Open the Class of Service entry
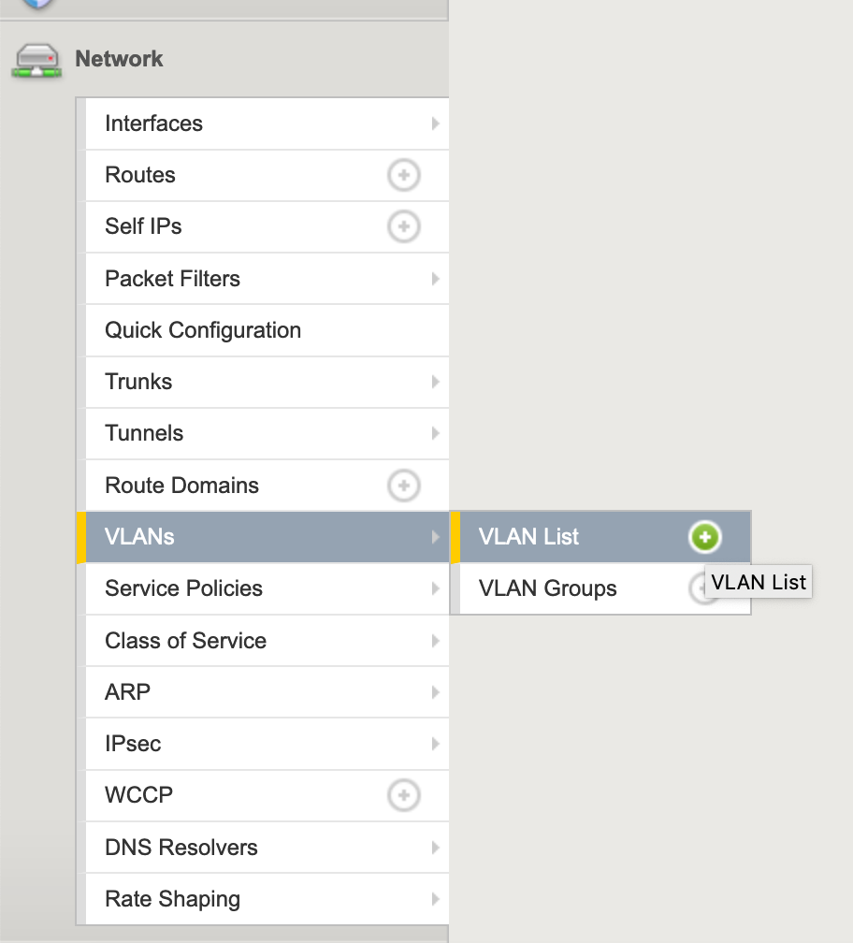The width and height of the screenshot is (853, 943). pyautogui.click(x=267, y=641)
